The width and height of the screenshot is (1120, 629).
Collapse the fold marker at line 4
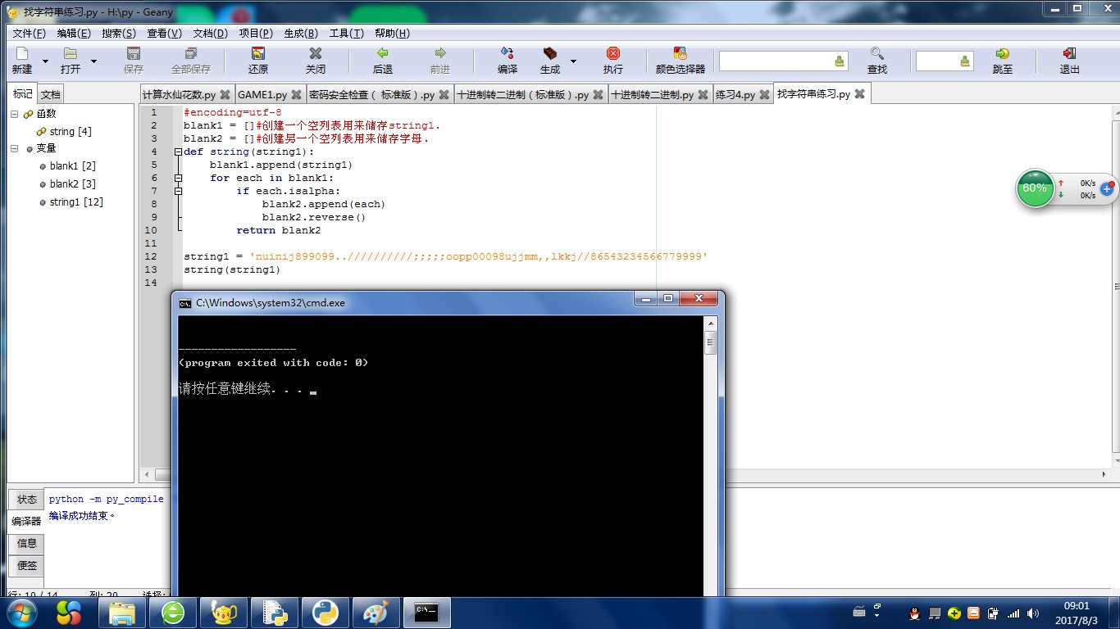[x=178, y=152]
